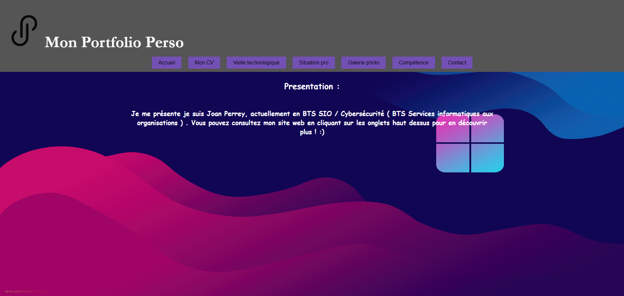Open the Accueil page
The image size is (624, 296).
[x=166, y=62]
